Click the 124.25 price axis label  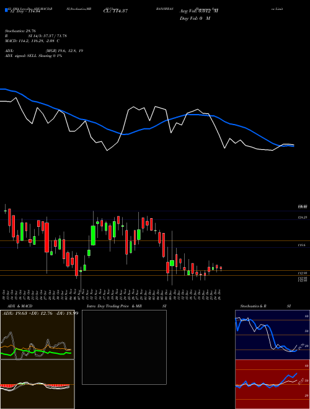tap(302, 218)
